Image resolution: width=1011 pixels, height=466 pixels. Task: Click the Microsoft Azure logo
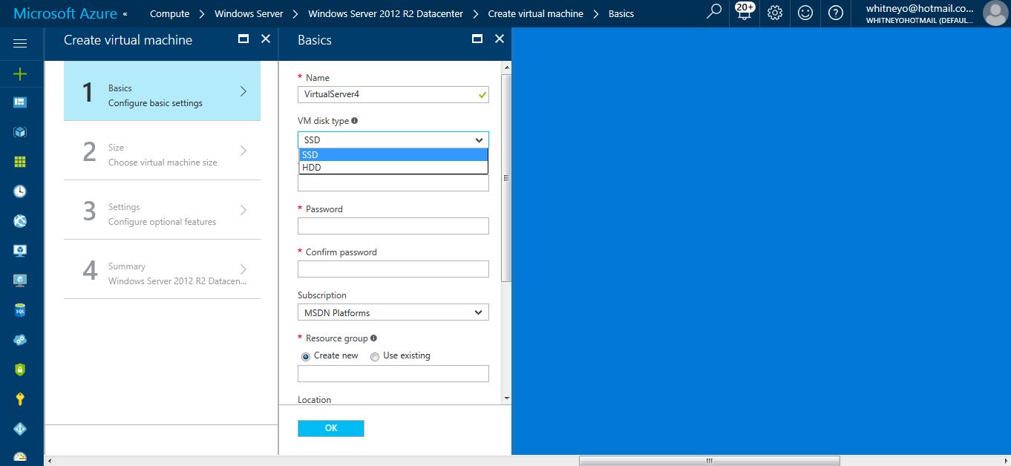(65, 13)
